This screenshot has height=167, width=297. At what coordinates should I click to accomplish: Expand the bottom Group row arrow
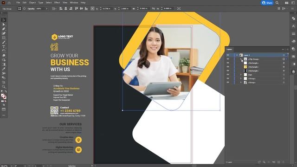241,83
